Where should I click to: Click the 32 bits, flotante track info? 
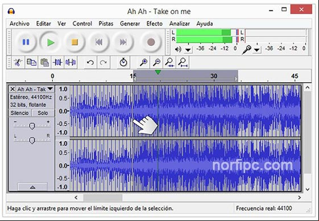(x=28, y=105)
